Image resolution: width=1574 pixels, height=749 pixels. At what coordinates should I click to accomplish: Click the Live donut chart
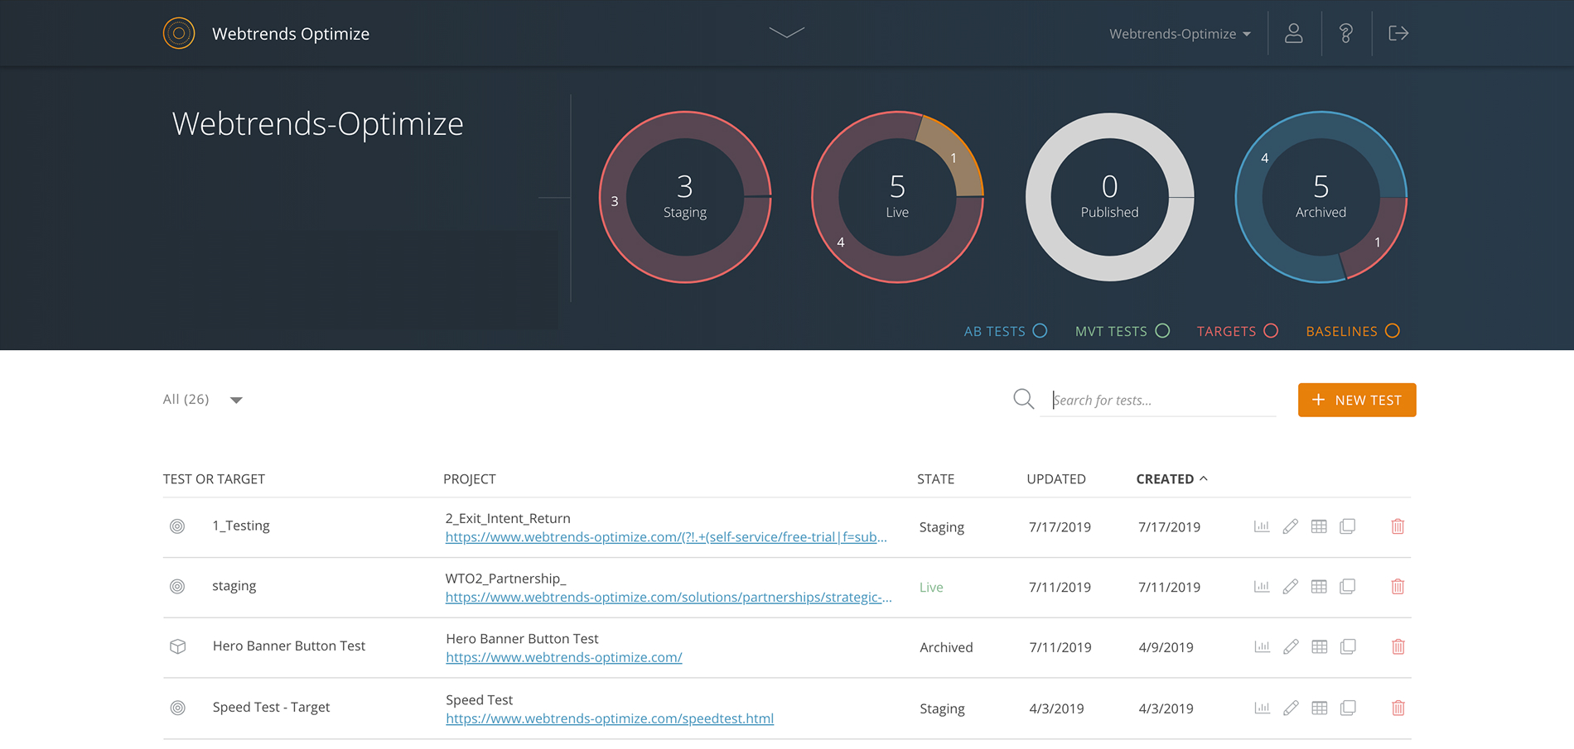(x=897, y=197)
